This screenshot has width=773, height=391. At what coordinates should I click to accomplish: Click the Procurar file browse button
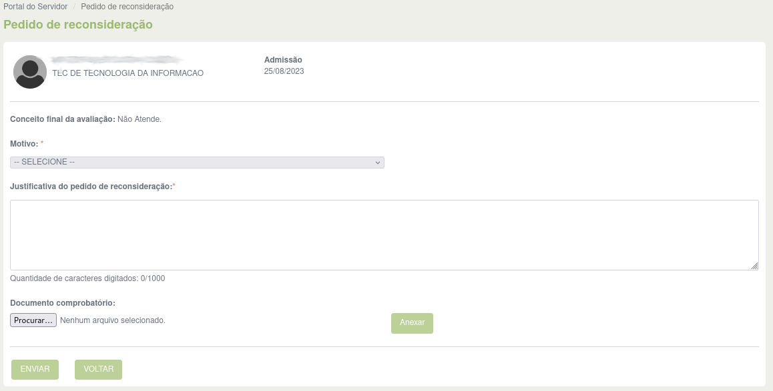[33, 320]
